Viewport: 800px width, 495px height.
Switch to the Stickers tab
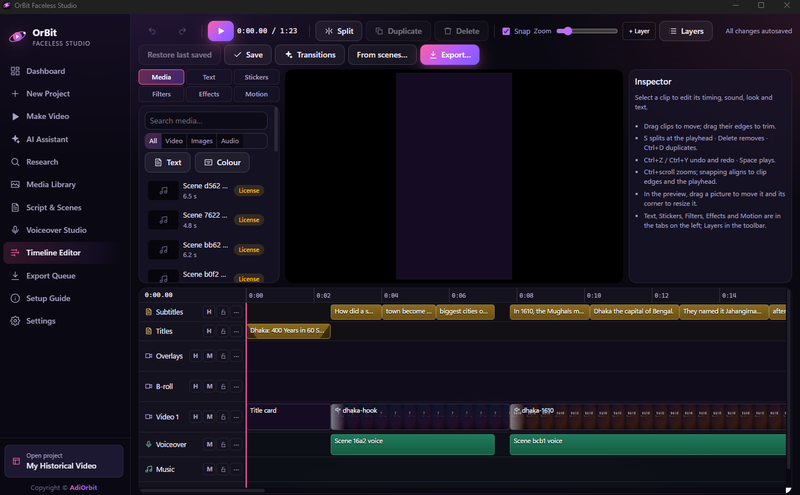point(256,77)
